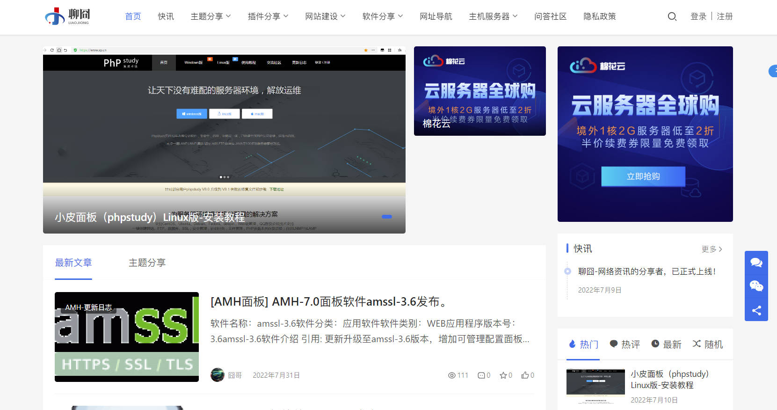Open the 登录 login link
Image resolution: width=777 pixels, height=410 pixels.
click(698, 16)
